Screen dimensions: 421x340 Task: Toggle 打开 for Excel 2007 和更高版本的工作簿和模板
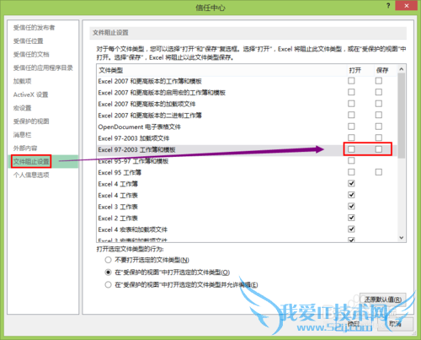(351, 81)
